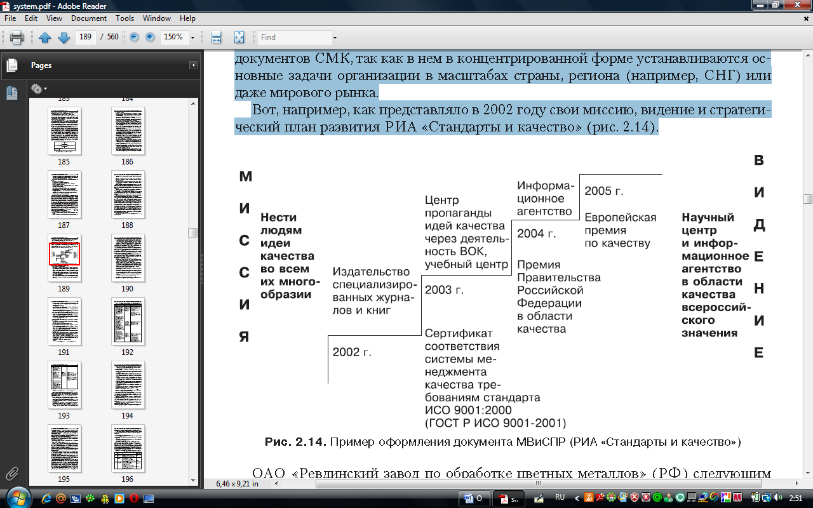Go to previous page with up arrow
Image resolution: width=813 pixels, height=508 pixels.
tap(44, 37)
